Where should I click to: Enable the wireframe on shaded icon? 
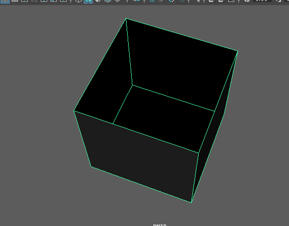[108, 1]
